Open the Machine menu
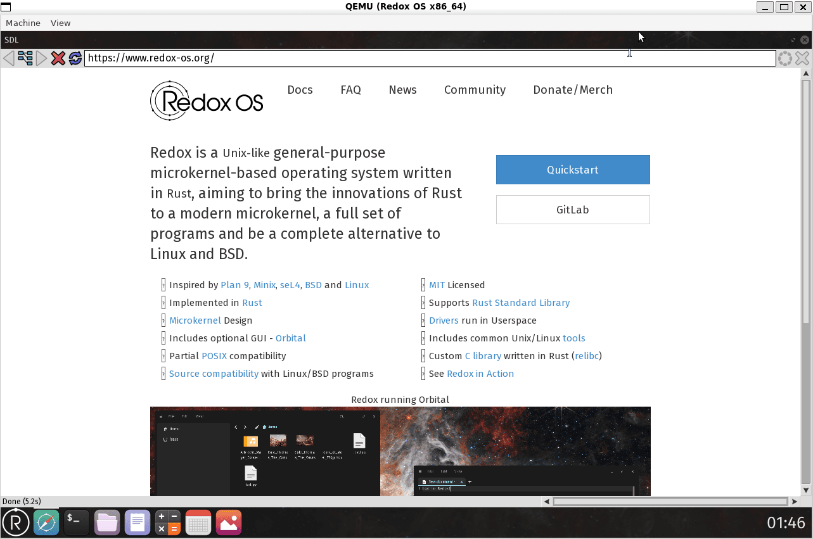 point(23,23)
